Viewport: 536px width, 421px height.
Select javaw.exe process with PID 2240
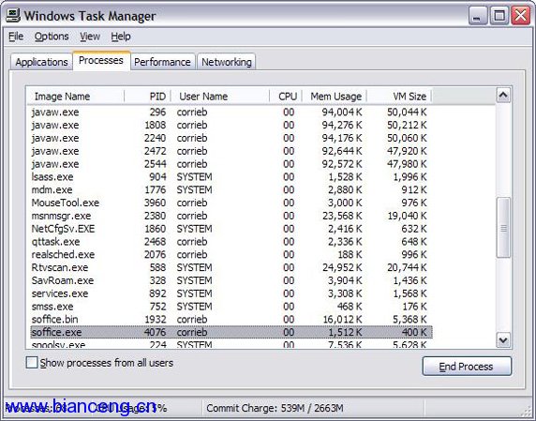(231, 138)
